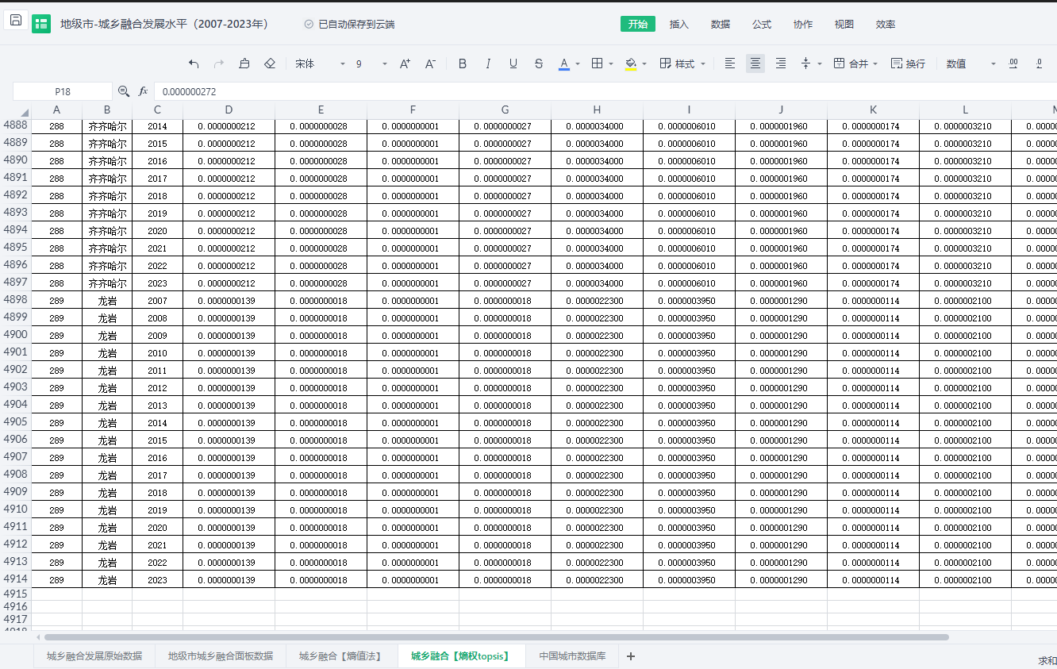Image resolution: width=1057 pixels, height=669 pixels.
Task: Click the 已自动保存到云端 save status
Action: [349, 25]
